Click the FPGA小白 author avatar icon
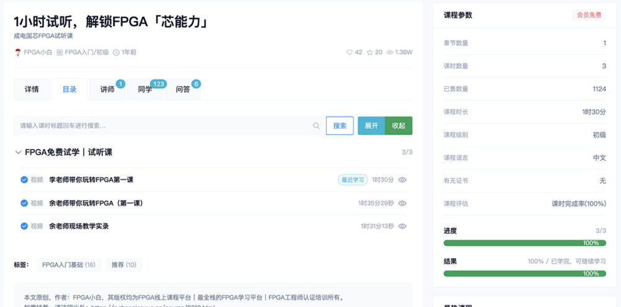Screen dimensions: 621x307 [17, 53]
